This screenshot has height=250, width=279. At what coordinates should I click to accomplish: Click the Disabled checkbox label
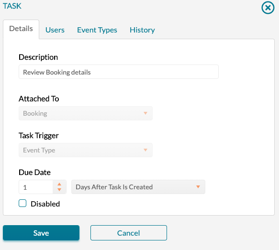click(45, 204)
